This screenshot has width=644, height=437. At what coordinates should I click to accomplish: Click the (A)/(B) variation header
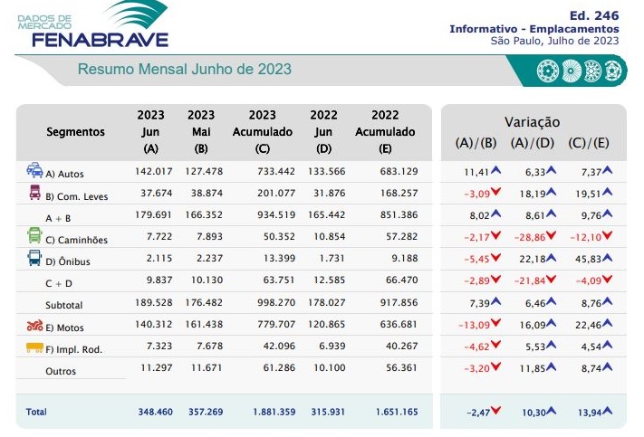click(x=476, y=143)
